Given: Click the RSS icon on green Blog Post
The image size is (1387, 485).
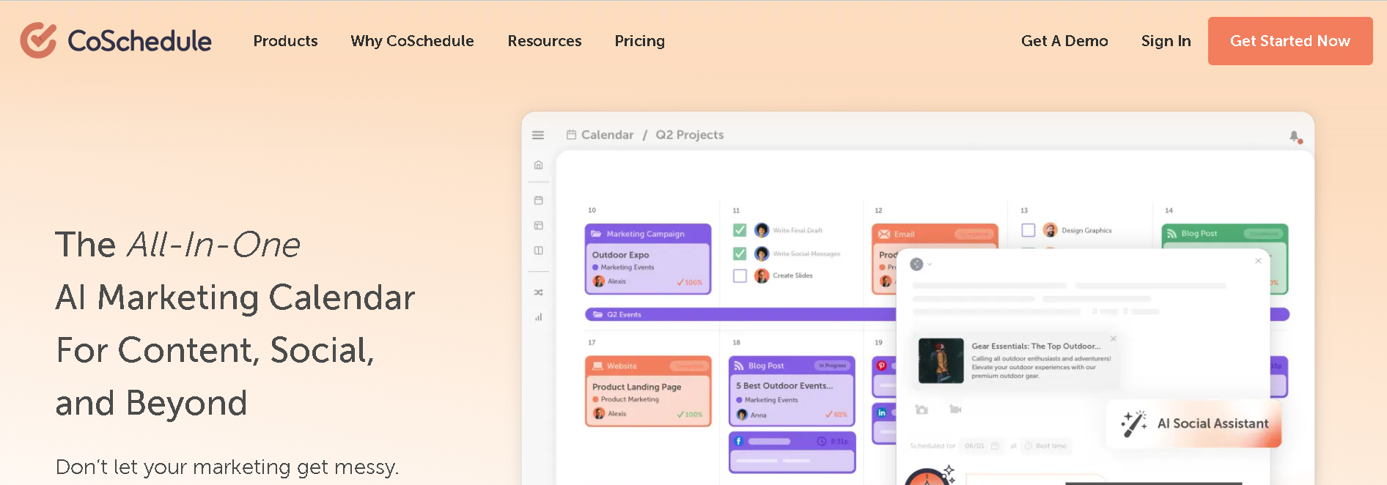Looking at the screenshot, I should 1171,234.
